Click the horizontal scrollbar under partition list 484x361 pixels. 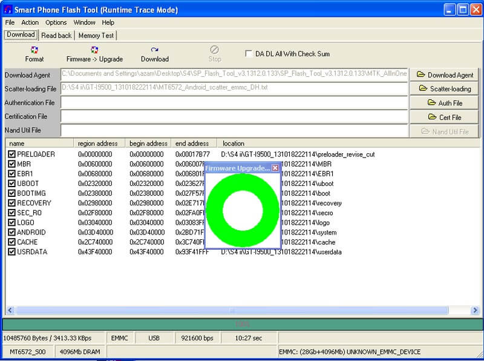click(x=230, y=311)
